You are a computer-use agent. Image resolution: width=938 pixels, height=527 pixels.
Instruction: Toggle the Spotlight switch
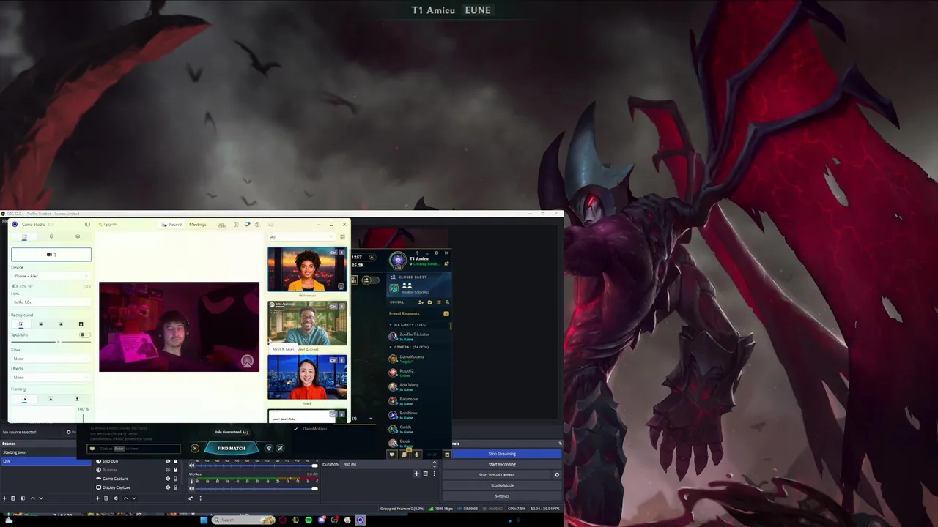tap(84, 334)
